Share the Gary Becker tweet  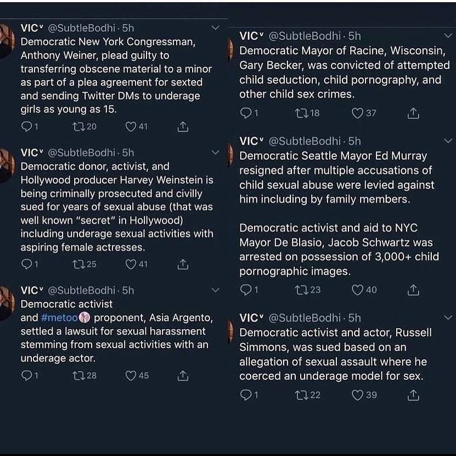[413, 113]
